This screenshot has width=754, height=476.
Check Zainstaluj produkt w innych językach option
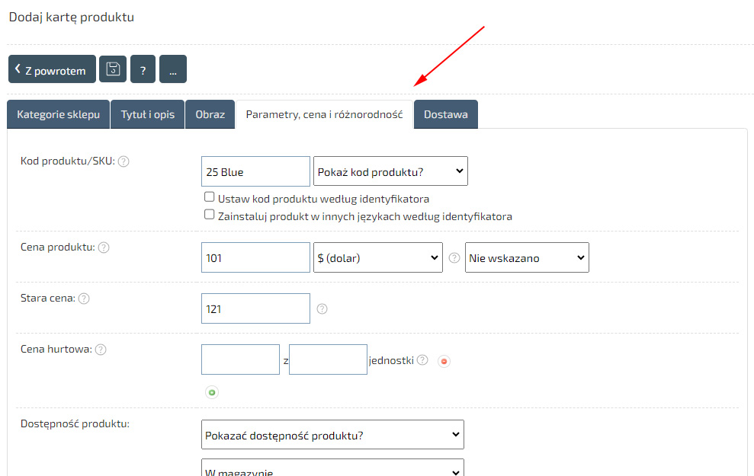coord(210,215)
